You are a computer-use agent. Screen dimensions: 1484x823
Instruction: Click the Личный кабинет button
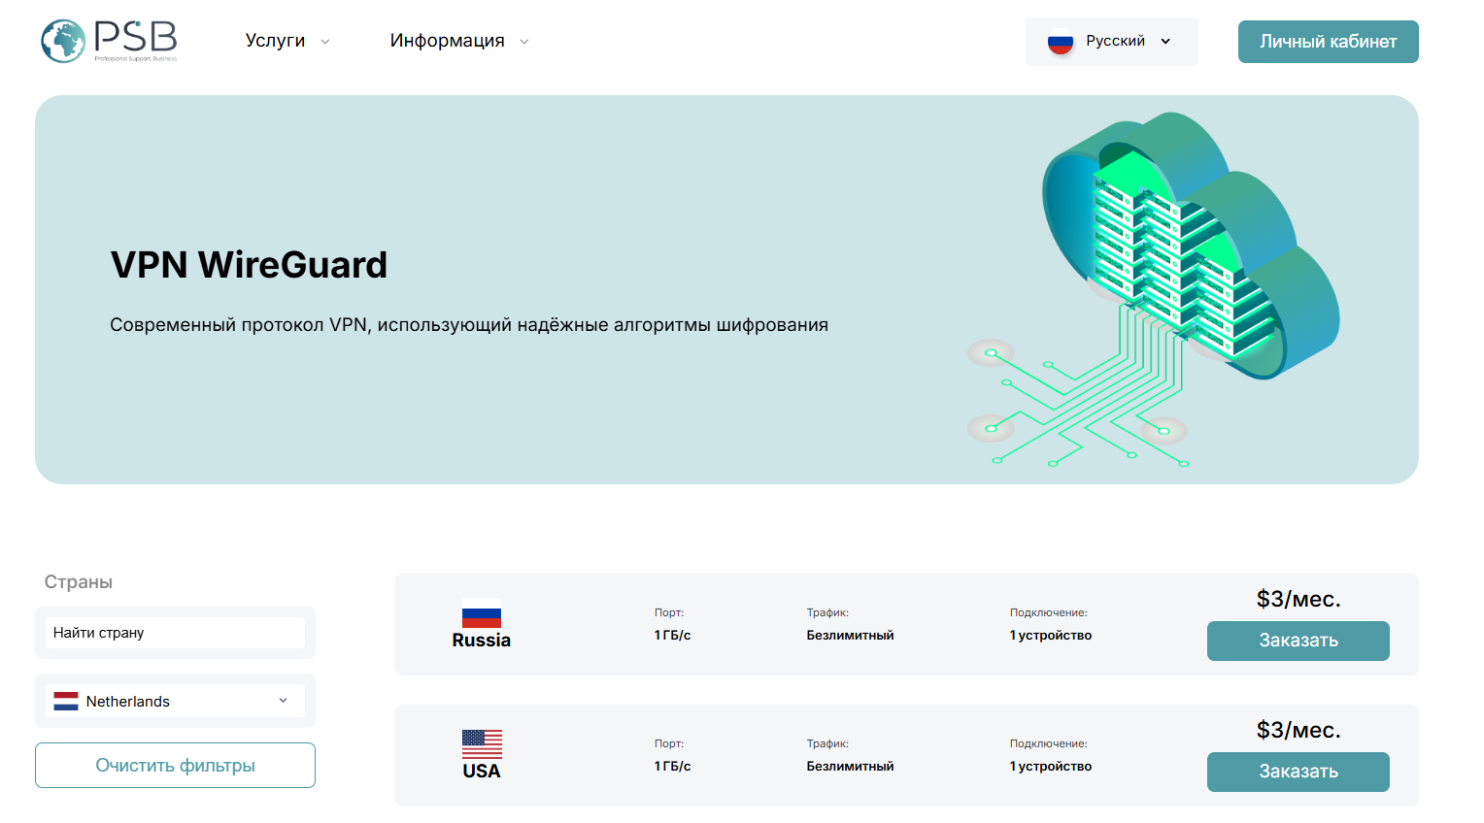pos(1329,42)
